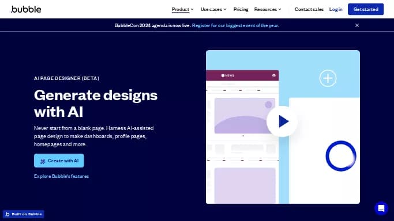This screenshot has width=394, height=221.
Task: Click the Generate designs with AI heading
Action: 96,103
